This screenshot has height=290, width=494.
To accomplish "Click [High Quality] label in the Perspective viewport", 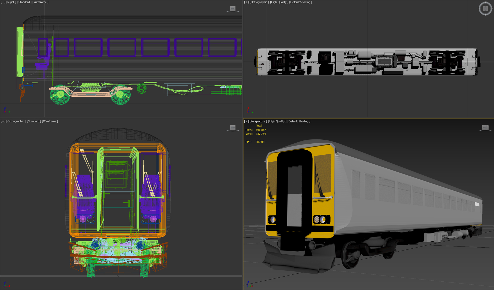I will pos(277,121).
